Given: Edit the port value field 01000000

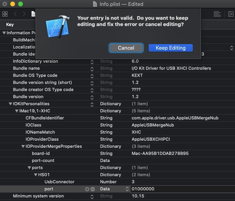Looking at the screenshot, I should click(x=183, y=189).
